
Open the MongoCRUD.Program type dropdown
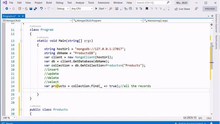coord(108,21)
